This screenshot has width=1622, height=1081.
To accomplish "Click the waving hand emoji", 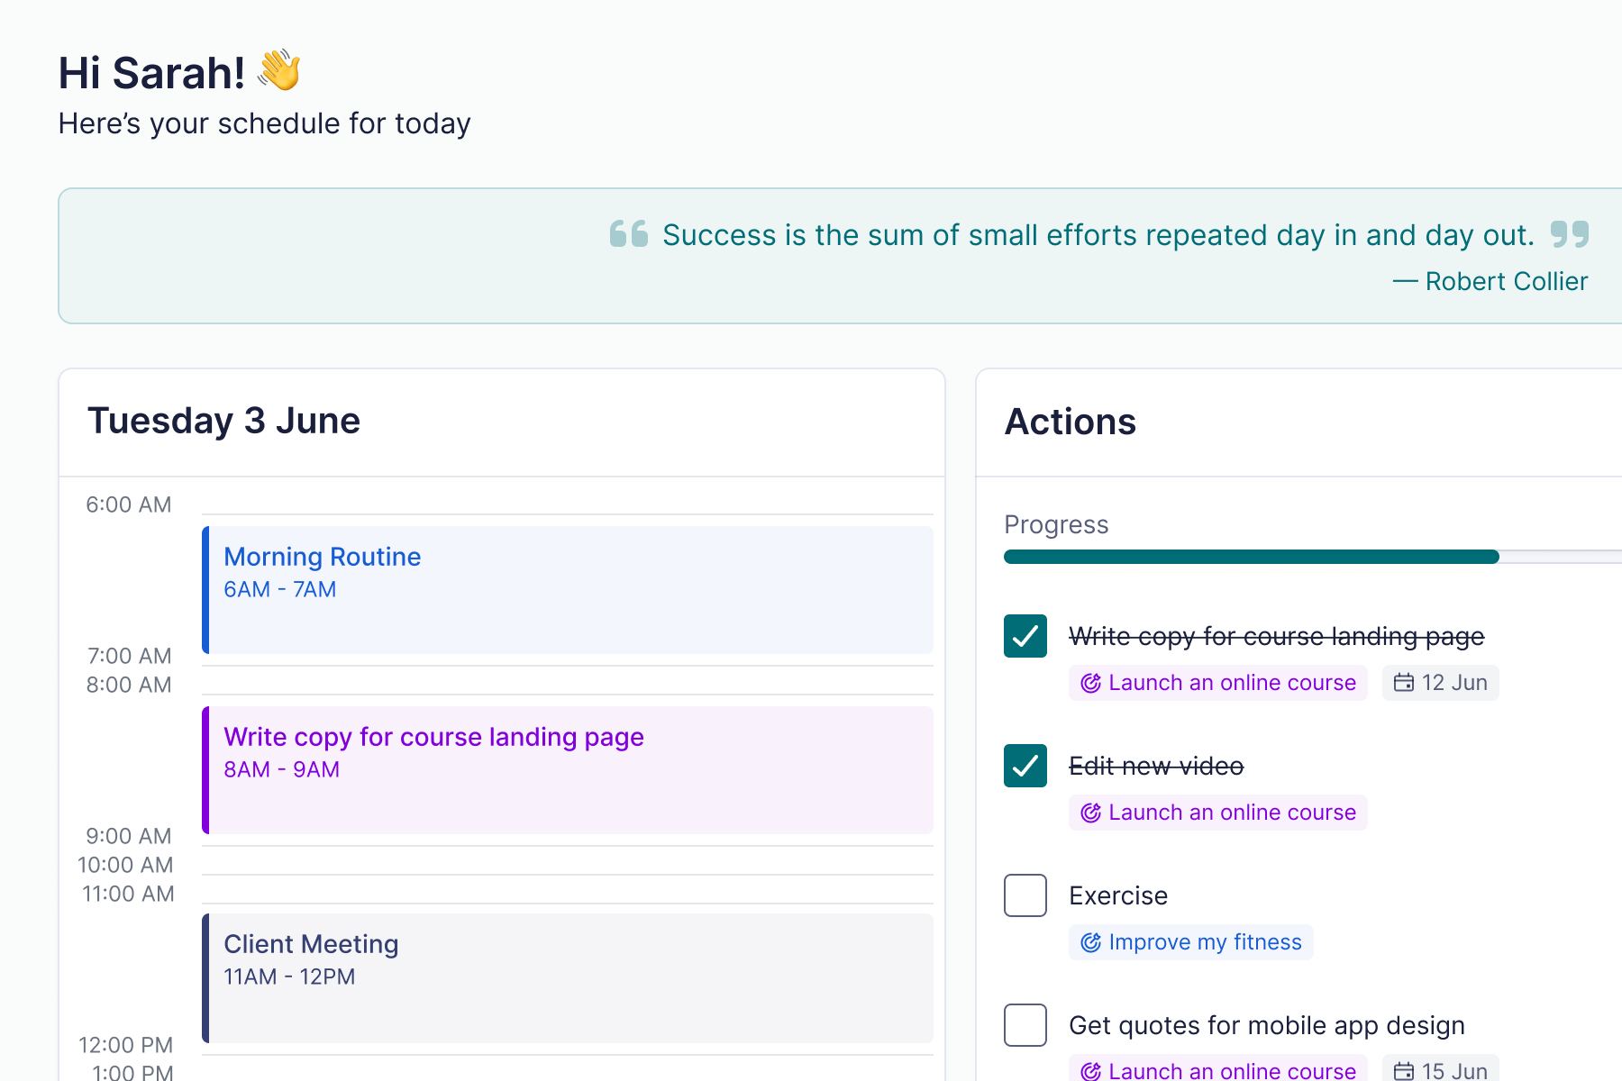I will (279, 70).
